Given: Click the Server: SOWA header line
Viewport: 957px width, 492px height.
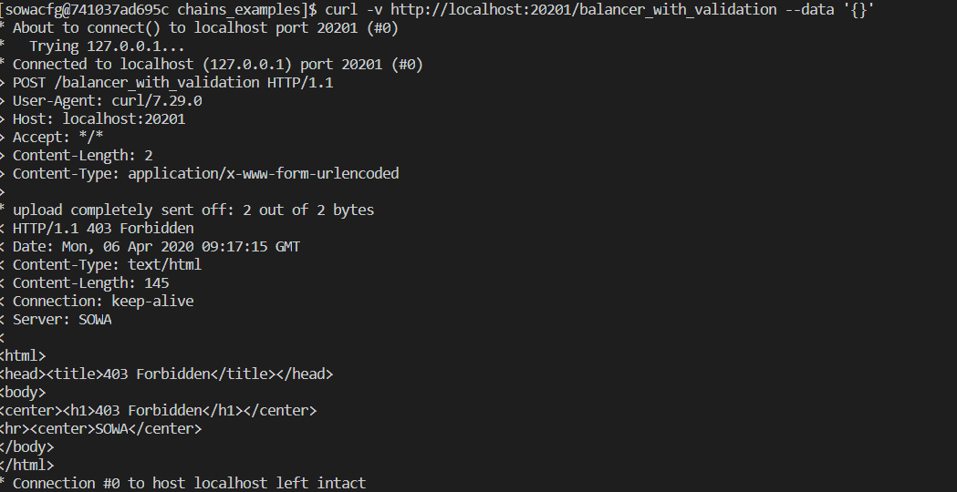Looking at the screenshot, I should tap(62, 319).
